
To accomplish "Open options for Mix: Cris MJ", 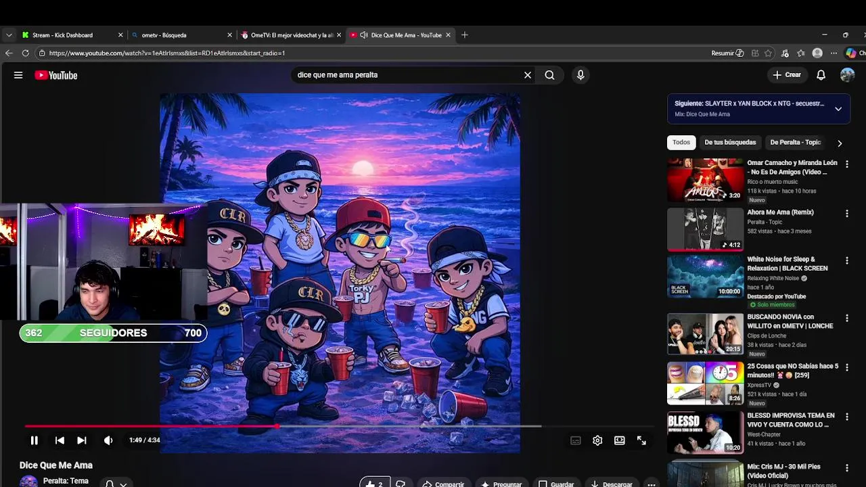I will click(x=846, y=468).
